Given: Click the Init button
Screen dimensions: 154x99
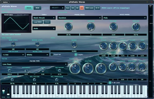Looking at the screenshot, I should (x=77, y=8).
